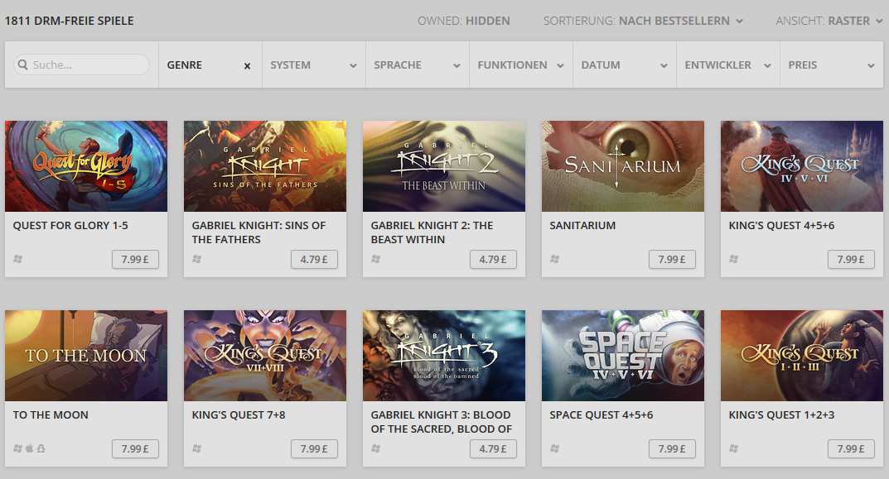Open the Quest for Glory 1-5 cover
The image size is (889, 479).
click(86, 166)
